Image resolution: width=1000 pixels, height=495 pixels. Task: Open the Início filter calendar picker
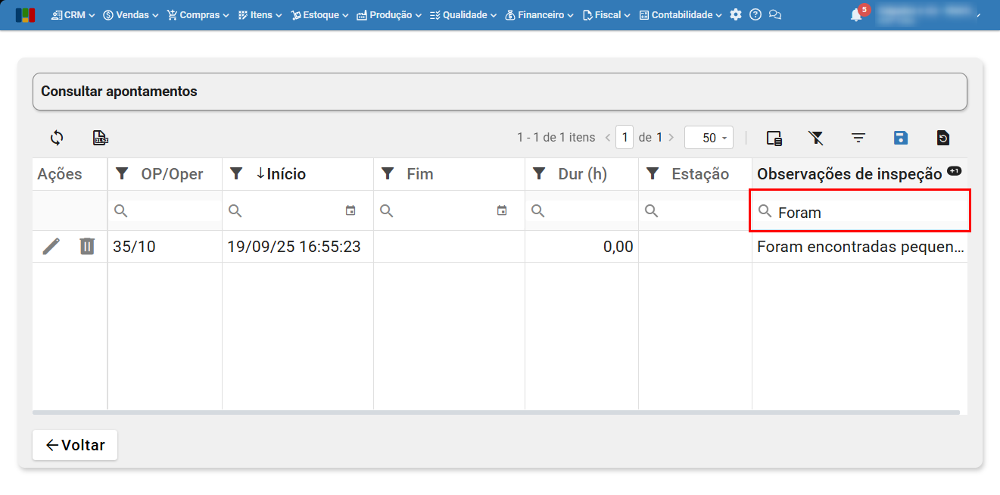coord(350,211)
